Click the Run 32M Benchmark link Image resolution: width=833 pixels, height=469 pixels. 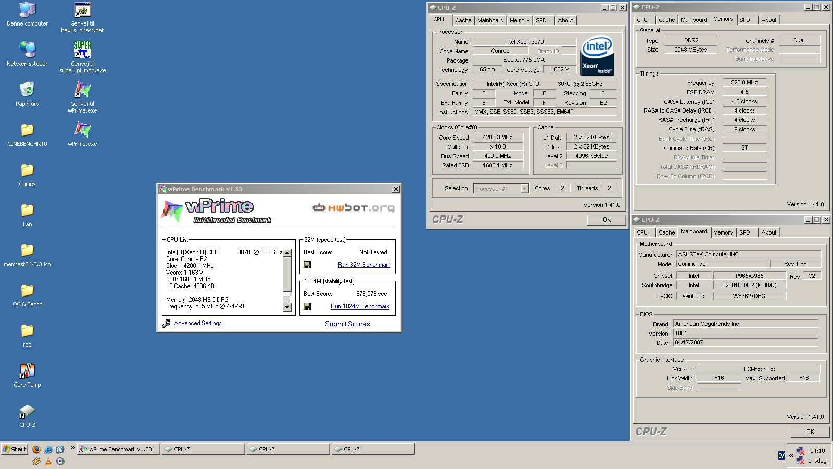pos(364,265)
